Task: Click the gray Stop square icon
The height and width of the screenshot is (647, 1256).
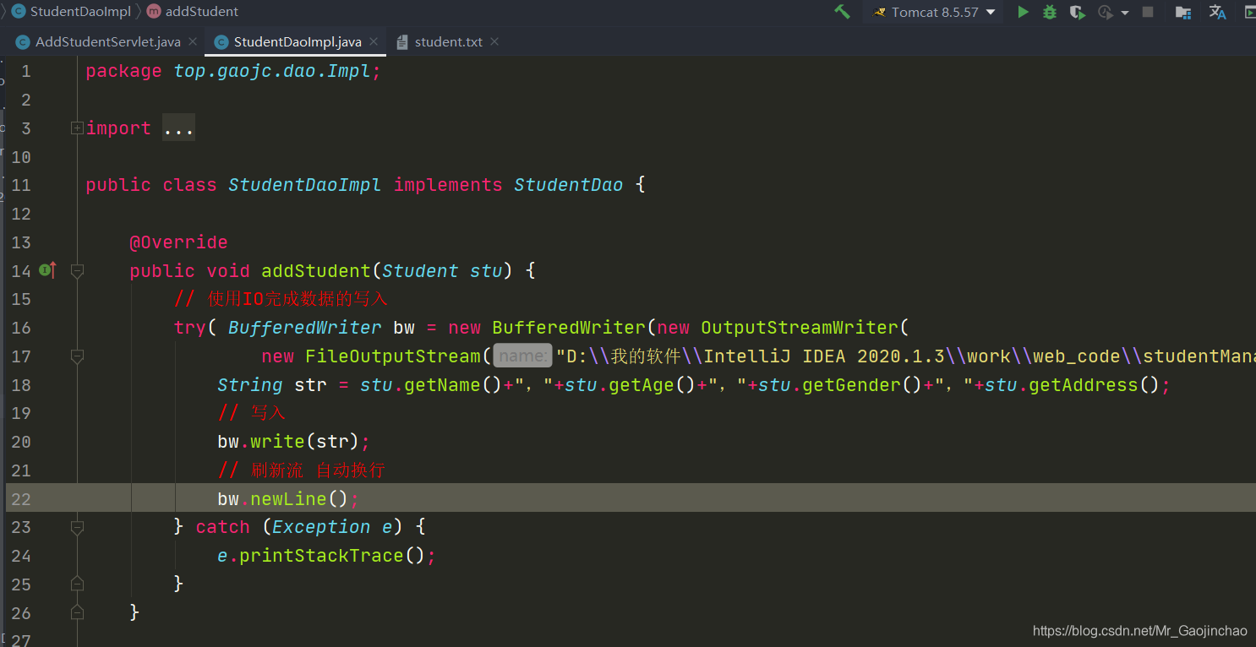Action: (x=1148, y=12)
